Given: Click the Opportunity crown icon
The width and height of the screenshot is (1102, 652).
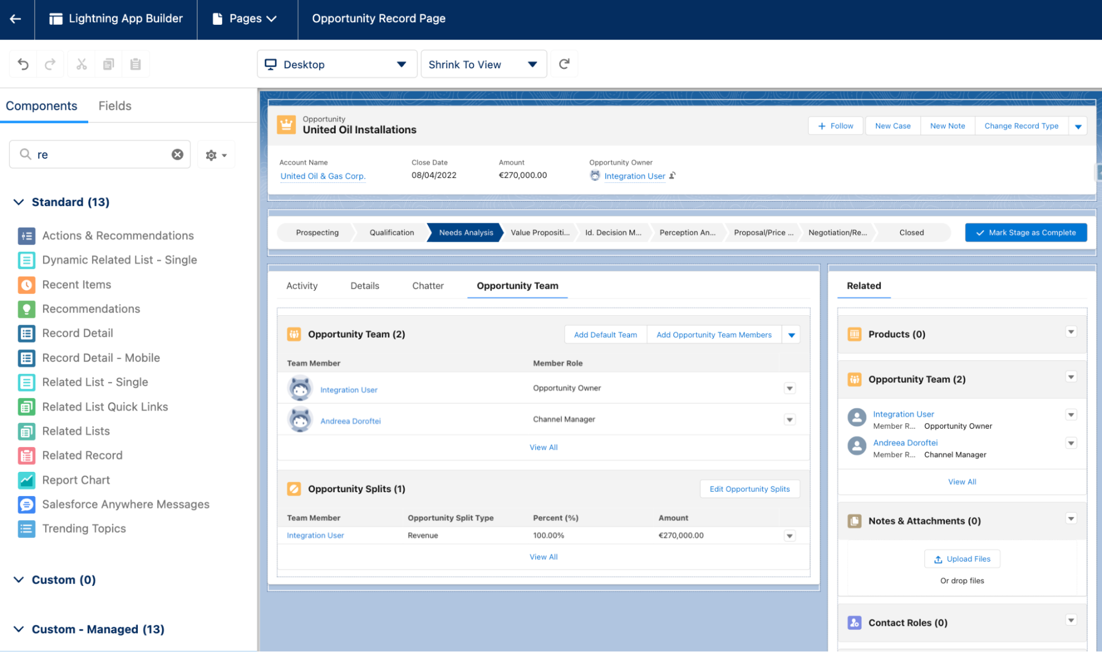Looking at the screenshot, I should tap(286, 125).
